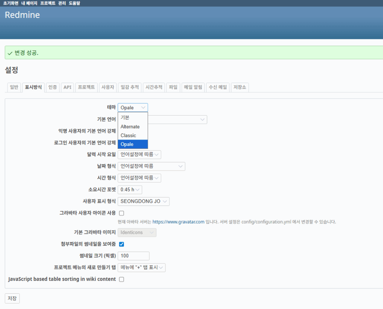The image size is (383, 309).
Task: Open the 저장소 tab
Action: click(x=240, y=87)
